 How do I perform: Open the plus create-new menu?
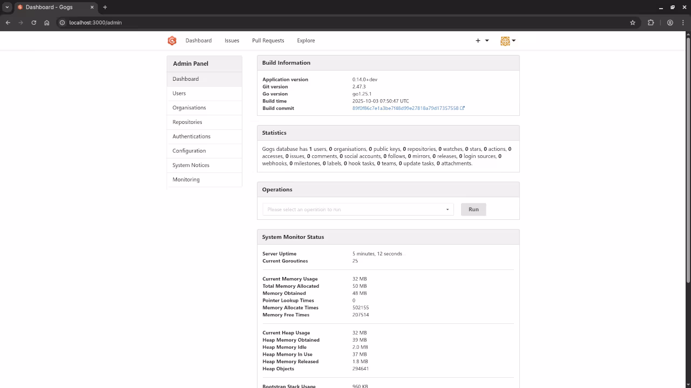(482, 40)
